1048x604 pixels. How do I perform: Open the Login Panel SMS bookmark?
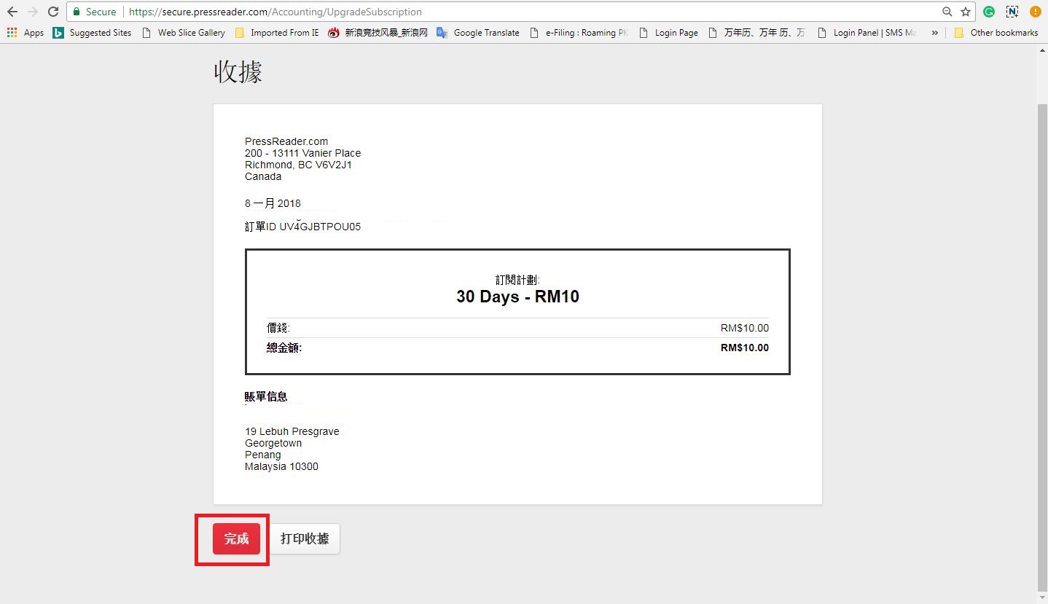coord(867,33)
